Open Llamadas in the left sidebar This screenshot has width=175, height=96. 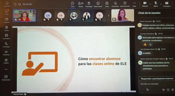point(6,45)
